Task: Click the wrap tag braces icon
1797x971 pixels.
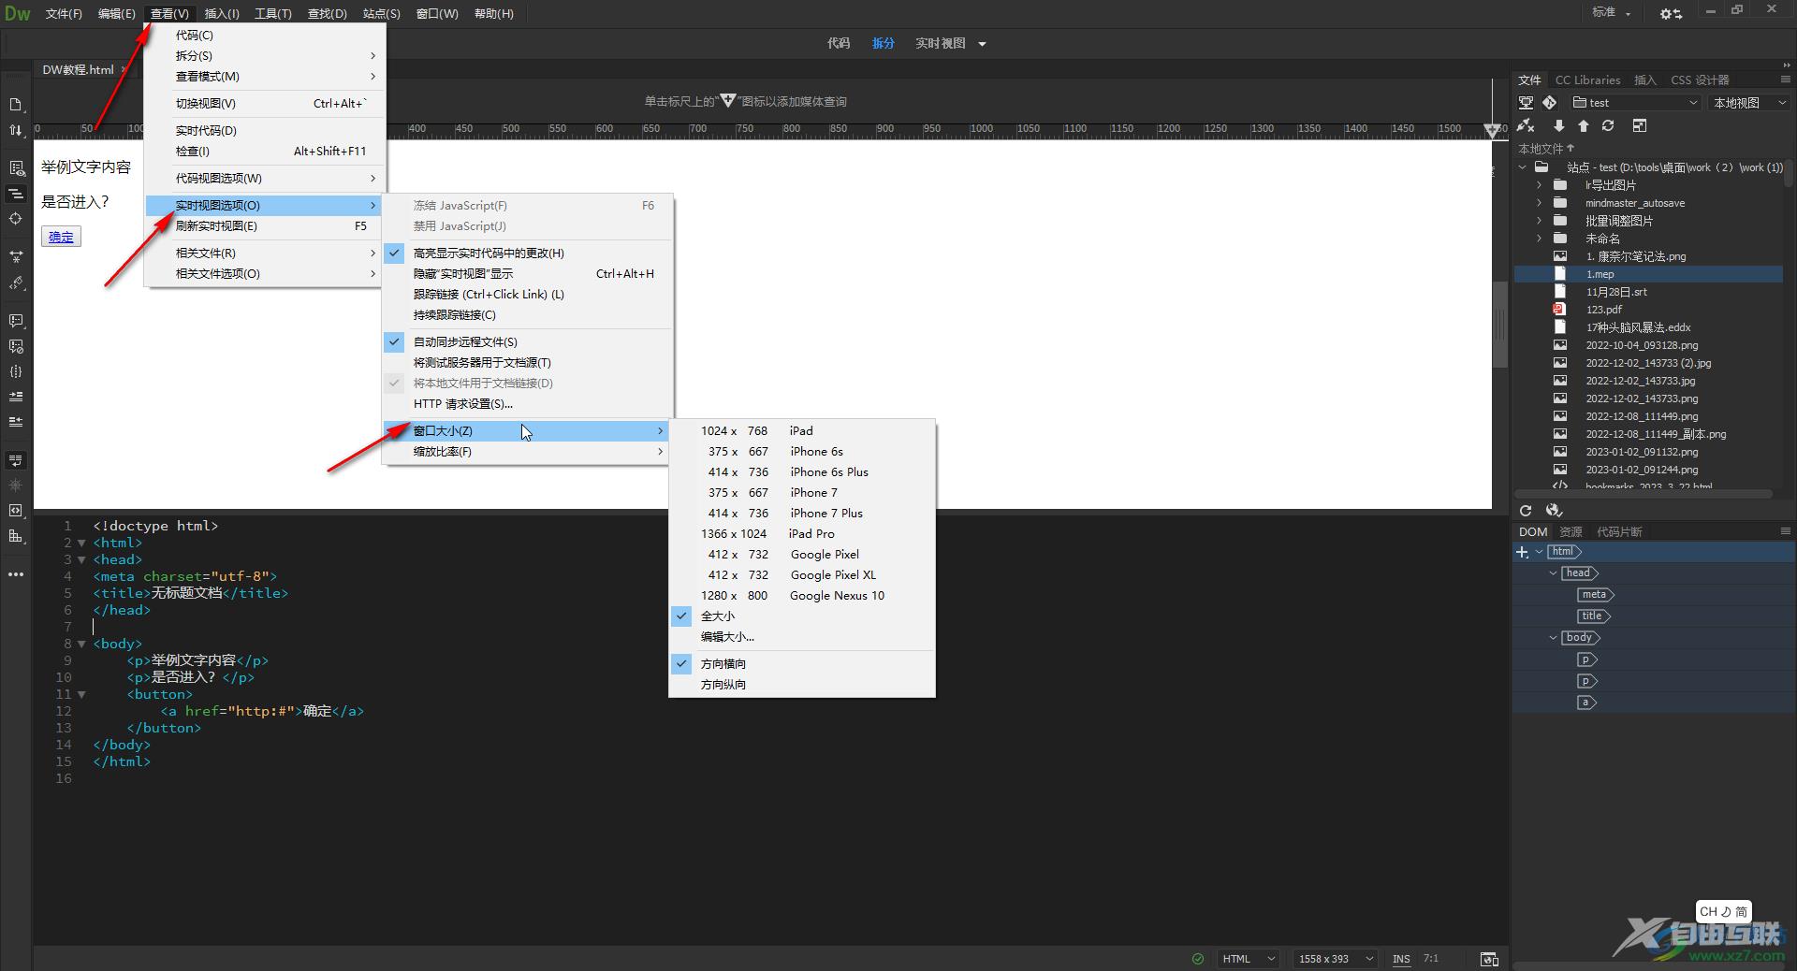Action: click(16, 371)
